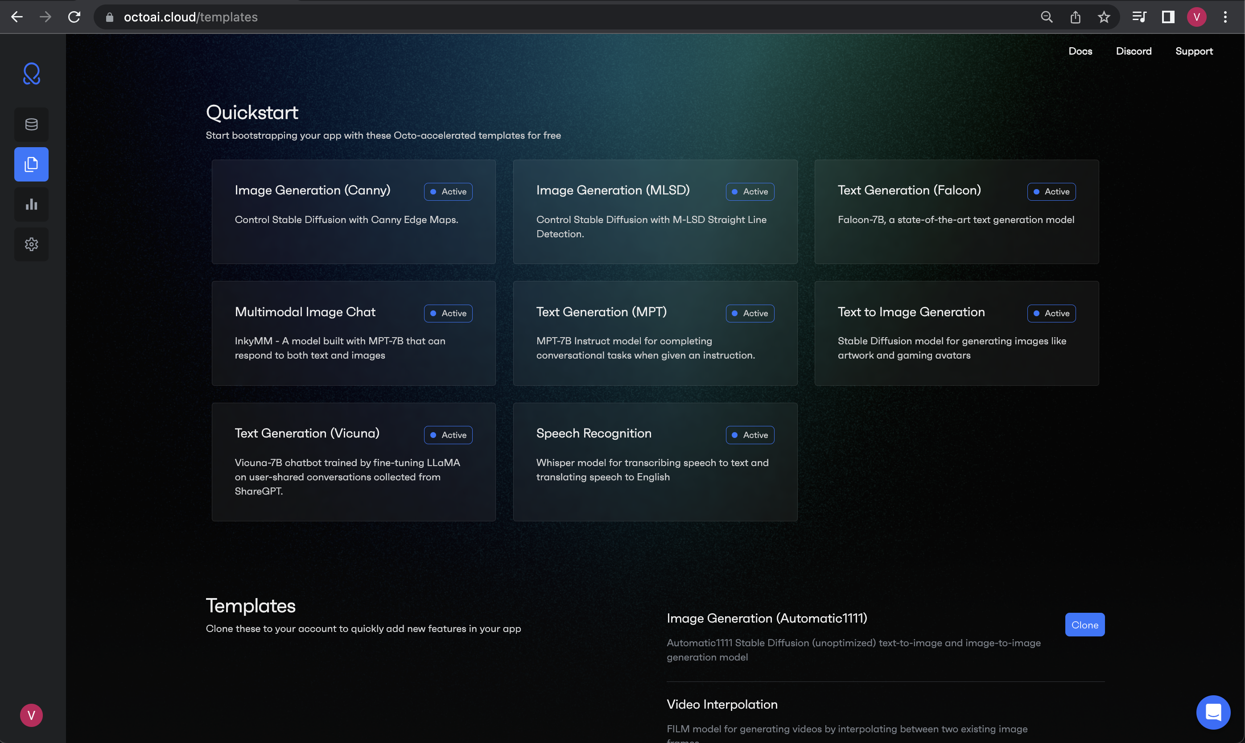Open the Chrome three-dot menu

(1225, 17)
